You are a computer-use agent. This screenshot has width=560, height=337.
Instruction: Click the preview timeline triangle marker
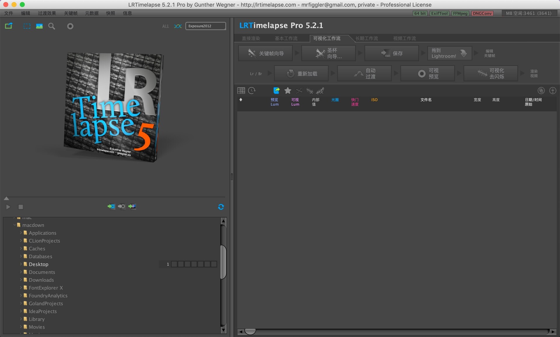6,199
